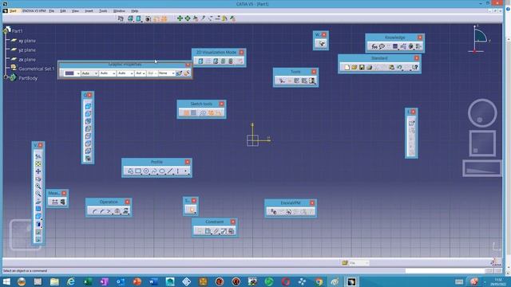Close the Profile toolbar

(188, 162)
